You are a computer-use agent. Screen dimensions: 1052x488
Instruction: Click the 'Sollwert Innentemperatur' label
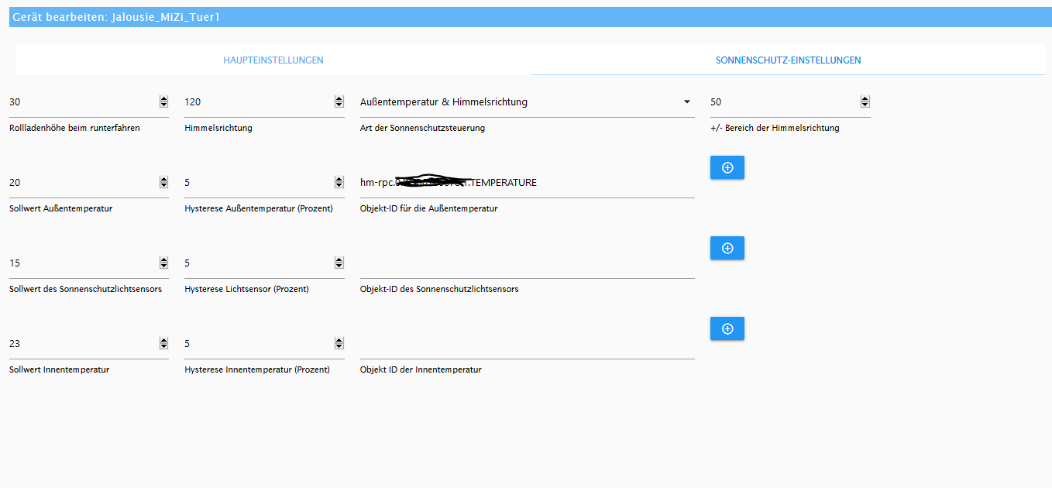(x=59, y=369)
